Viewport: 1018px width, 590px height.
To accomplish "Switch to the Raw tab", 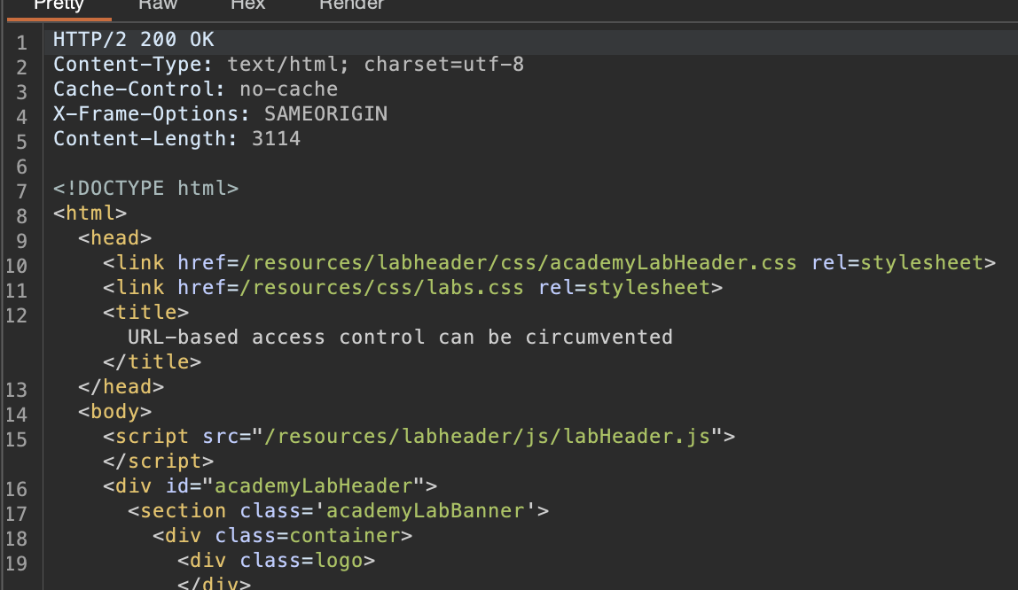I will (x=158, y=5).
